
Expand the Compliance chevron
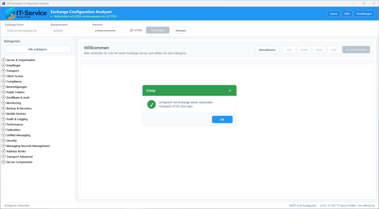tap(4, 81)
